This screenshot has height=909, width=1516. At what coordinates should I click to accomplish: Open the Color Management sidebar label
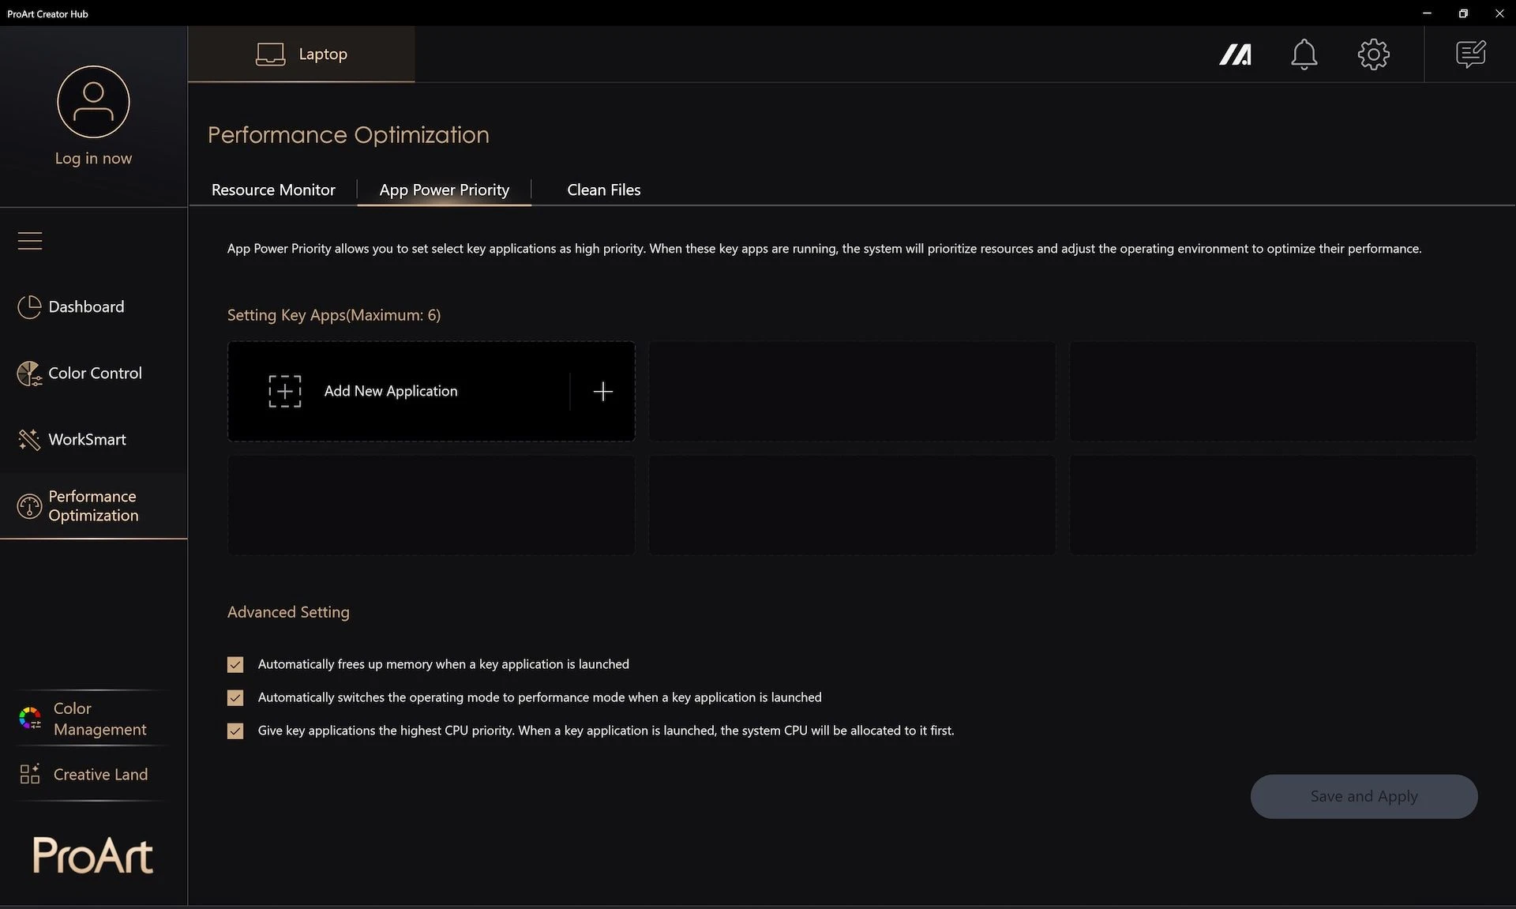point(100,719)
